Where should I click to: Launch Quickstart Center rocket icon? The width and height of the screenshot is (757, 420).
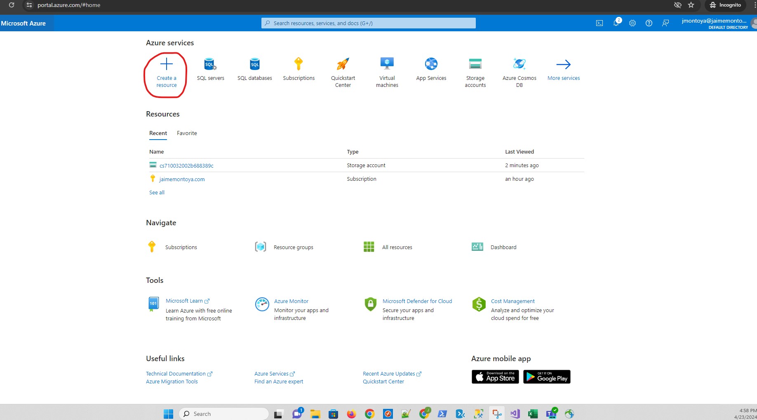(x=343, y=64)
